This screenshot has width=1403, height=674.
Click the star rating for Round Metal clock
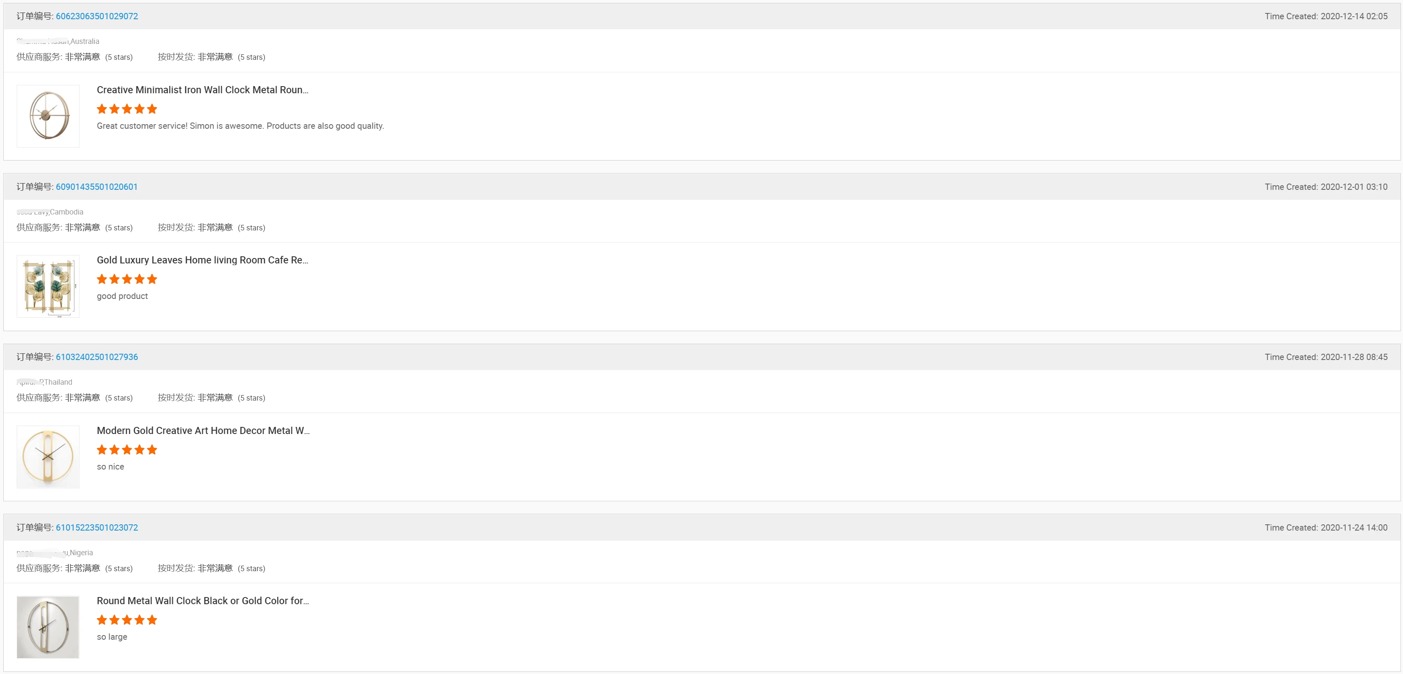[127, 620]
